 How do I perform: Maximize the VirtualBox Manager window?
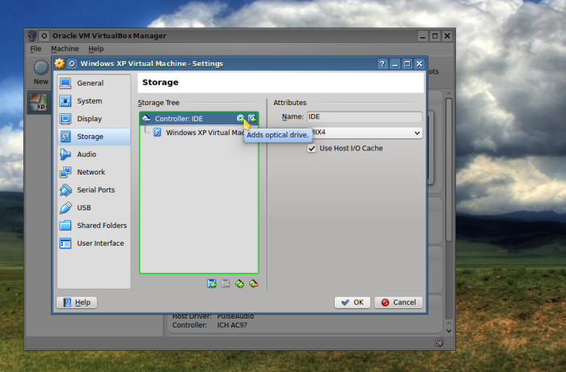tap(435, 36)
